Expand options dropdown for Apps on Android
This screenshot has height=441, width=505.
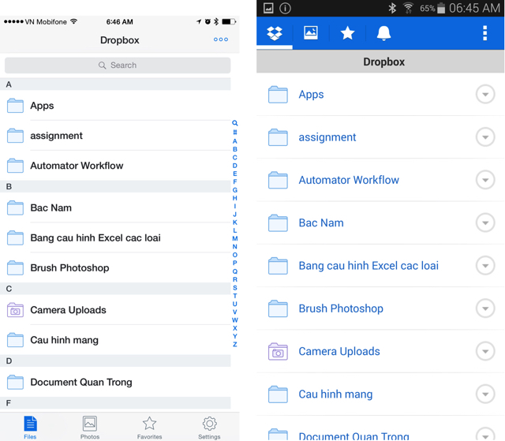point(485,95)
